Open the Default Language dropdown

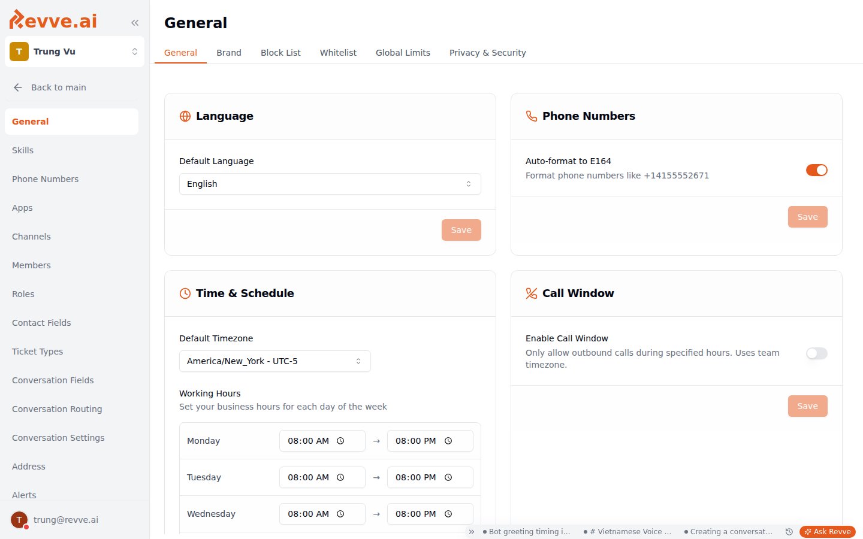click(x=330, y=184)
